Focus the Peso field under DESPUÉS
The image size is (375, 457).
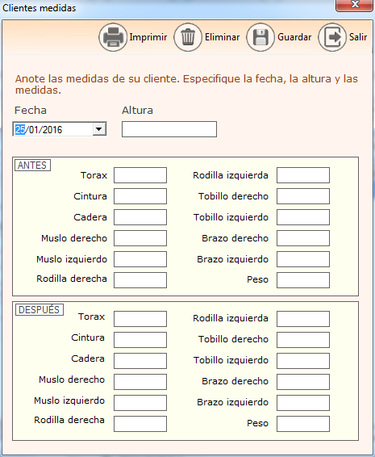pyautogui.click(x=303, y=424)
